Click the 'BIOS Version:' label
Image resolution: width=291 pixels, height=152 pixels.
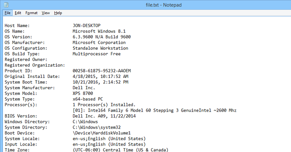point(21,116)
